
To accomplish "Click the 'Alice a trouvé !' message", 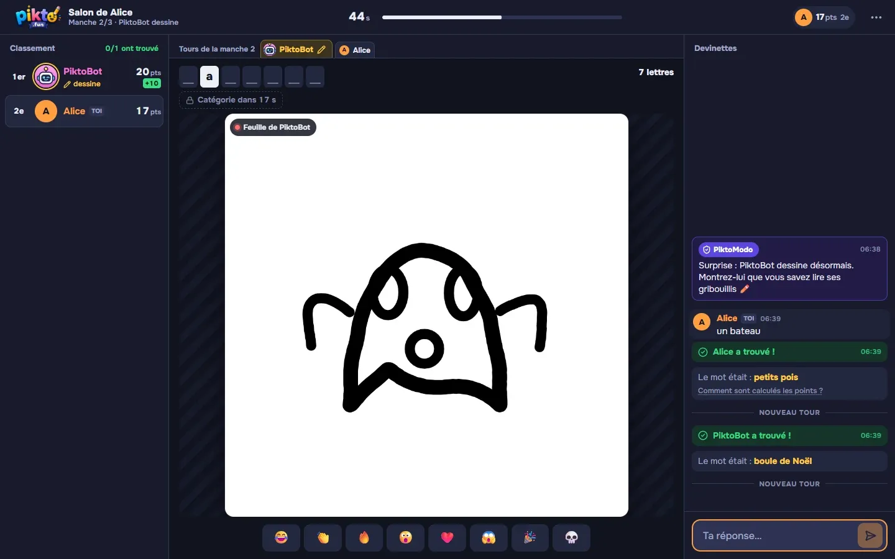I will tap(789, 352).
